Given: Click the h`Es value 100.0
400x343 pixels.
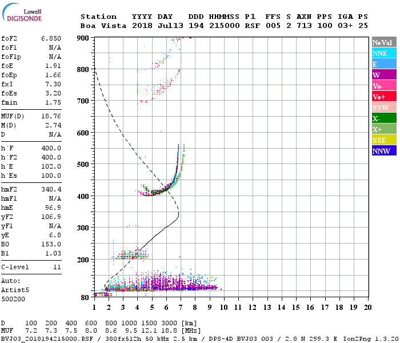Looking at the screenshot, I should (51, 176).
